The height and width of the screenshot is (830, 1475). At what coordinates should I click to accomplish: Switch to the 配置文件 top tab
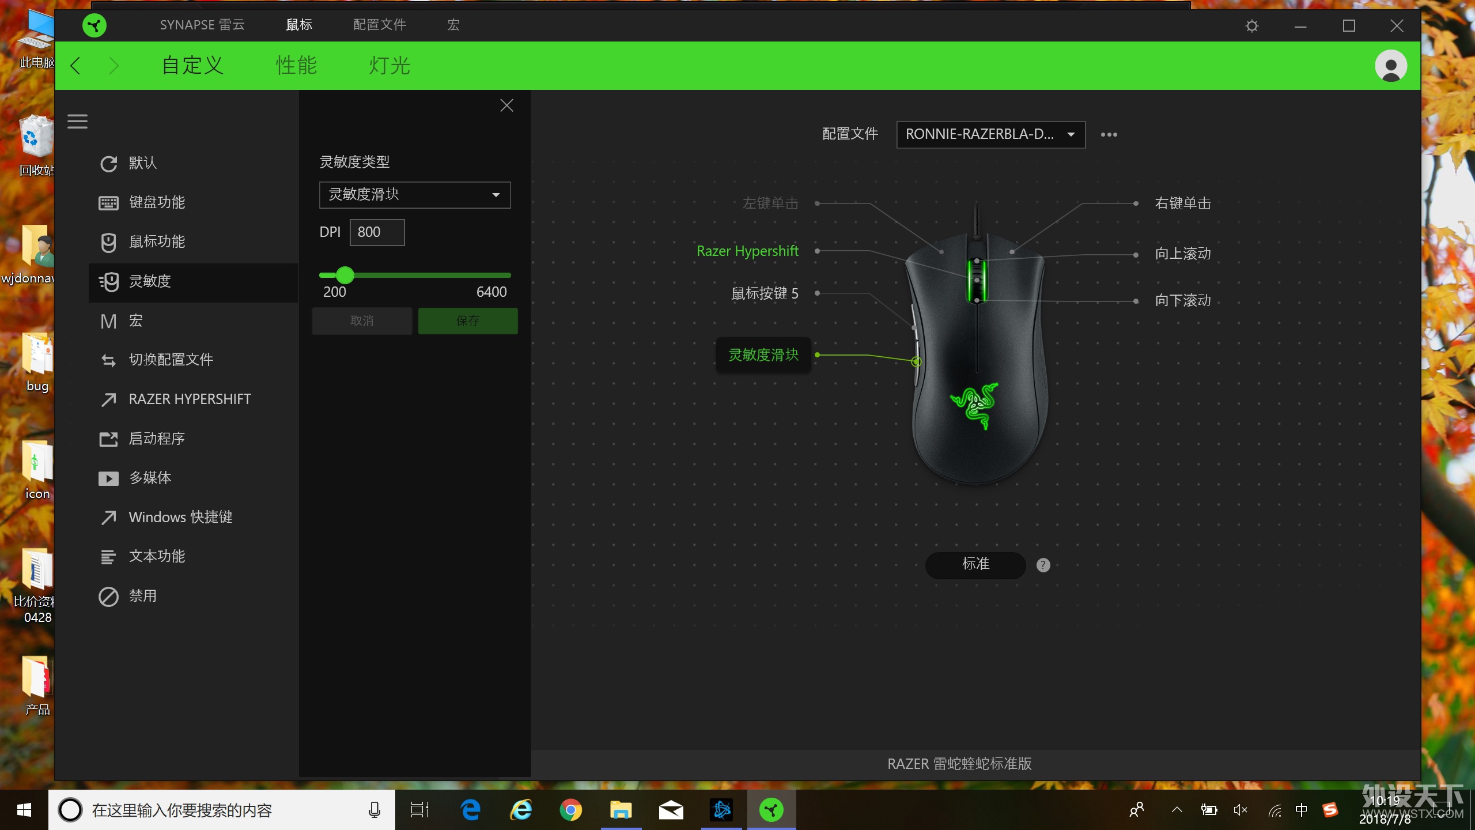(379, 25)
